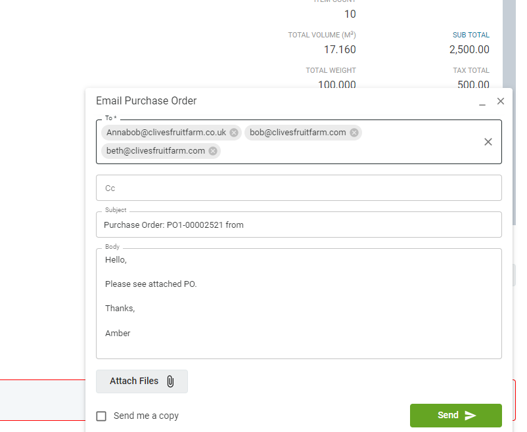This screenshot has height=432, width=527.
Task: Close the Email Purchase Order dialog
Action: click(x=501, y=101)
